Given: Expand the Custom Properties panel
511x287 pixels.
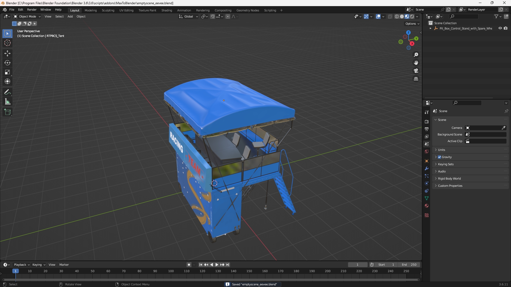Looking at the screenshot, I should coord(470,186).
